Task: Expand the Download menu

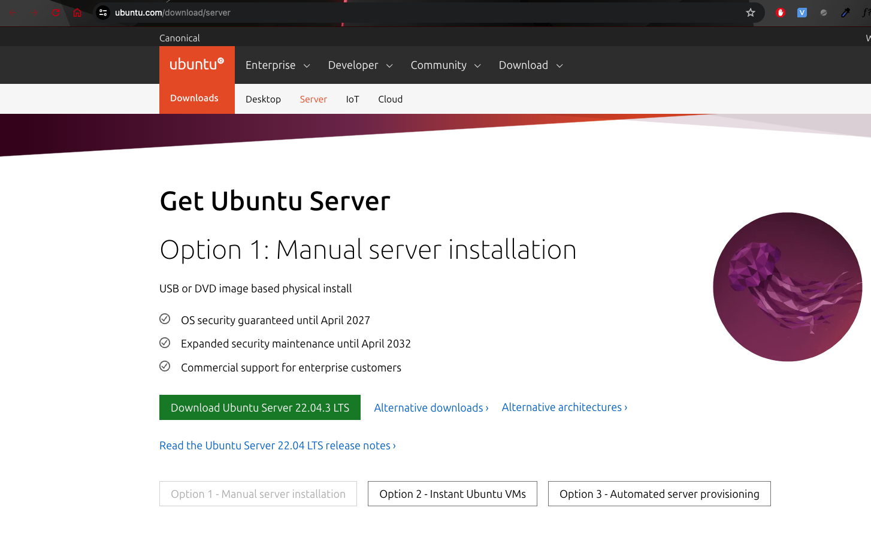Action: [x=531, y=65]
